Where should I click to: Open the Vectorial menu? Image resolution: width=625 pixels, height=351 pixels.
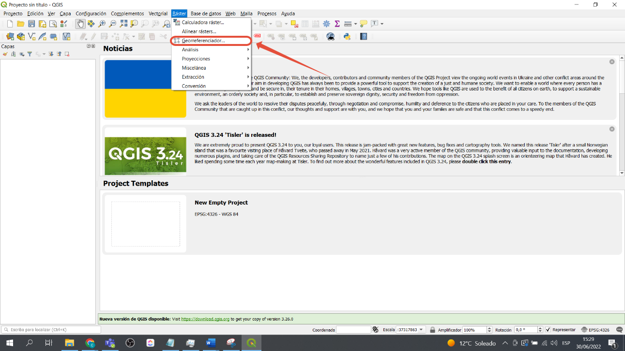pos(158,14)
